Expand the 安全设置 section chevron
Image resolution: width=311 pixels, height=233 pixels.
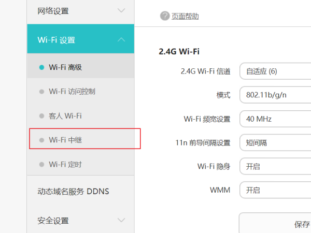(121, 221)
